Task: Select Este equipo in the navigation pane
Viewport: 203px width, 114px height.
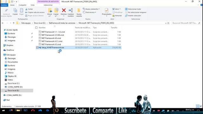Action: click(x=11, y=55)
